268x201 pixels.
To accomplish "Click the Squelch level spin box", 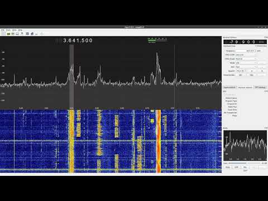I will click(241, 71).
